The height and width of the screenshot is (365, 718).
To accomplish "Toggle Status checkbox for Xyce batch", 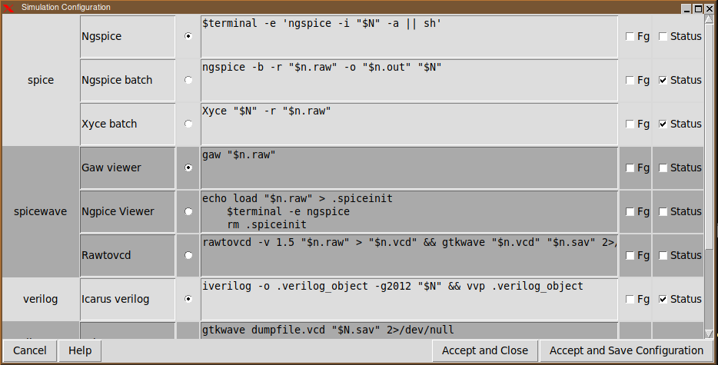I will 663,124.
